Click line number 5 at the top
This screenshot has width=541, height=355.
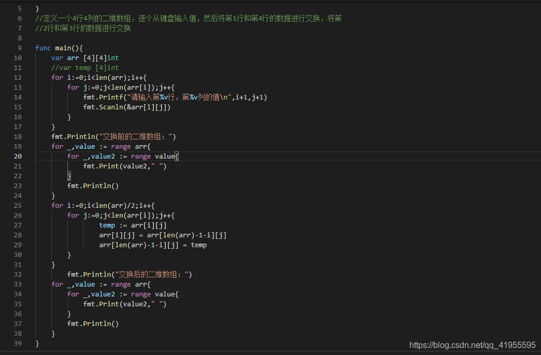(19, 8)
